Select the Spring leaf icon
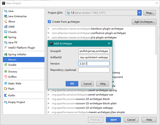Viewport: 160px width, 125px height. 6,37
